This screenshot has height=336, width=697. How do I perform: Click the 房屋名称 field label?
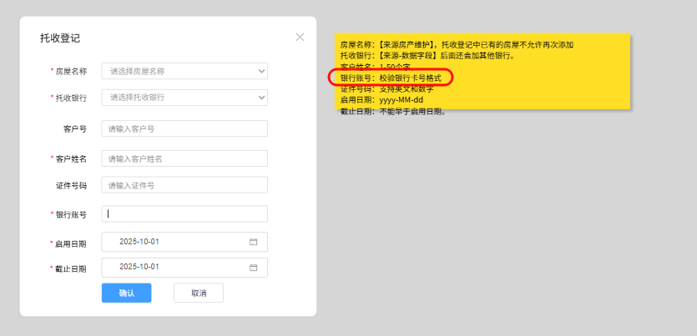click(71, 72)
